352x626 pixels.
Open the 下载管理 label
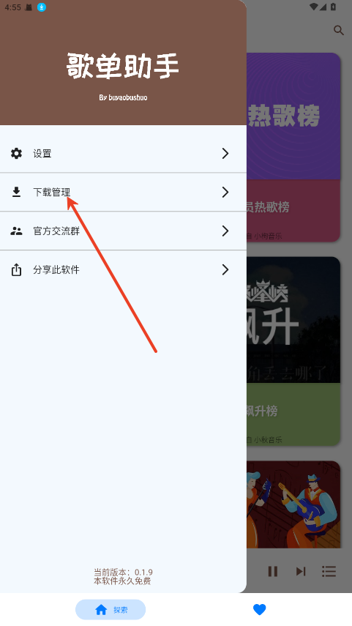[52, 192]
